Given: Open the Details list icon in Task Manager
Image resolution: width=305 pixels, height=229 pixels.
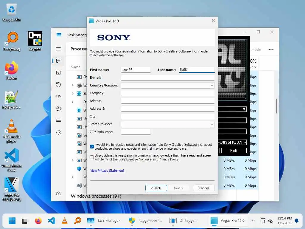Looking at the screenshot, I should pos(58,120).
